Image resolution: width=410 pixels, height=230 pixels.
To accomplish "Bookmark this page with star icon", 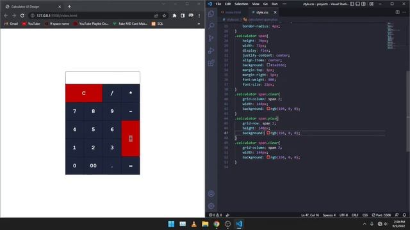I will [164, 15].
